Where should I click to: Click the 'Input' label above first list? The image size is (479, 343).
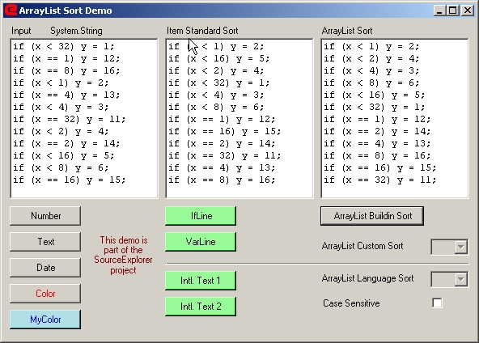pos(21,31)
